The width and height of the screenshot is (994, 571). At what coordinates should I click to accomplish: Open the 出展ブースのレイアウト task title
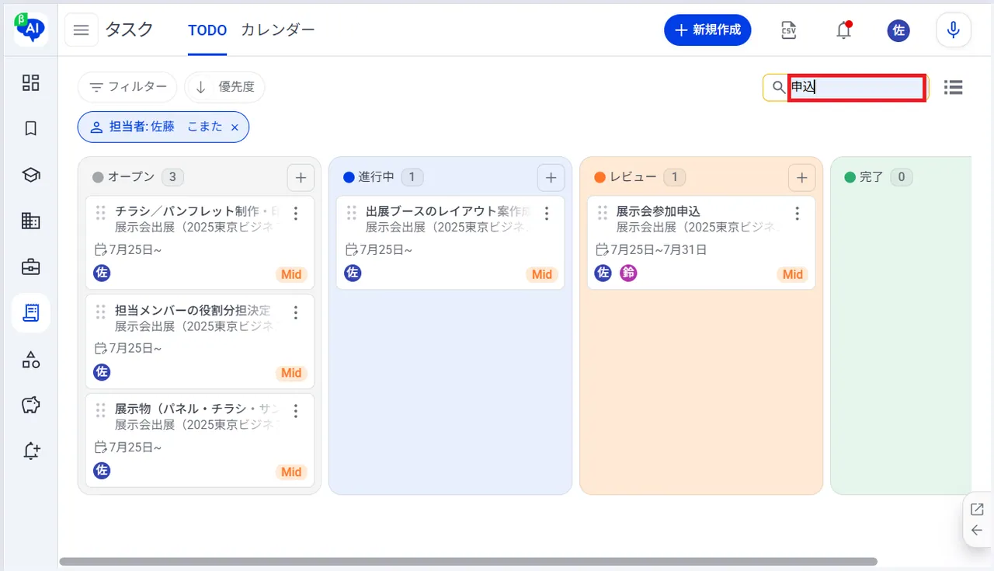pos(448,211)
